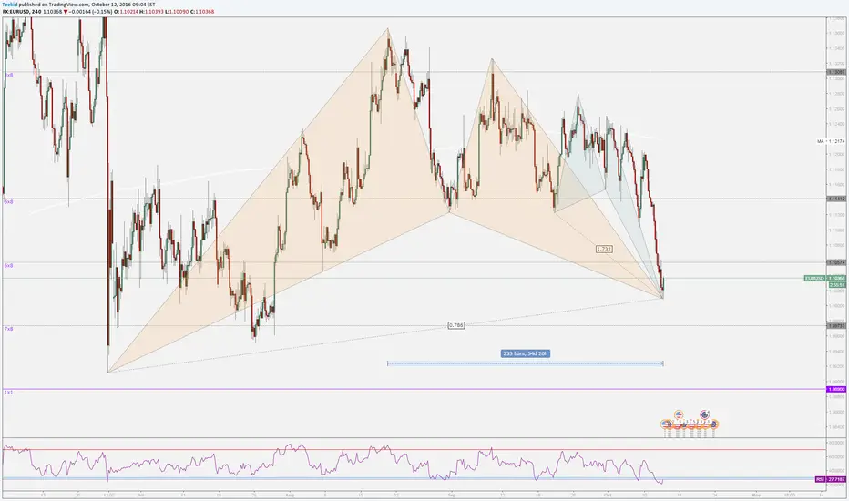849x501 pixels.
Task: Open the Teekid author link
Action: [x=9, y=5]
